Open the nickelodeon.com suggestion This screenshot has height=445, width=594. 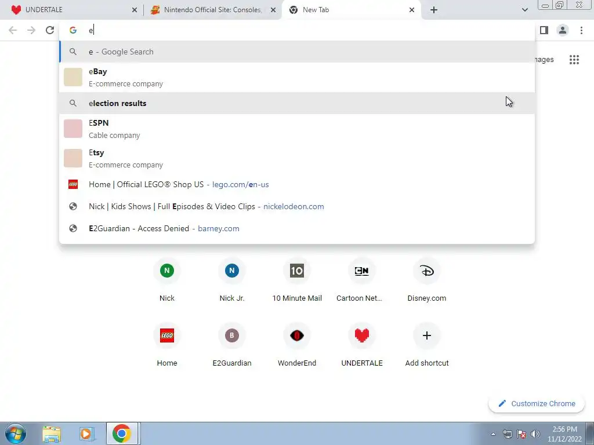tap(297, 207)
